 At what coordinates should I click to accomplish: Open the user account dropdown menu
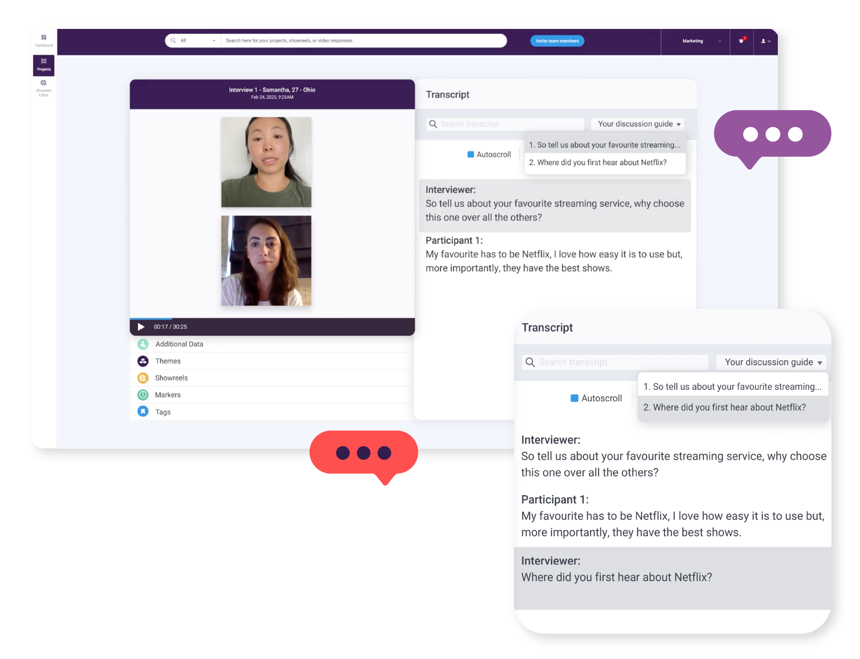766,41
